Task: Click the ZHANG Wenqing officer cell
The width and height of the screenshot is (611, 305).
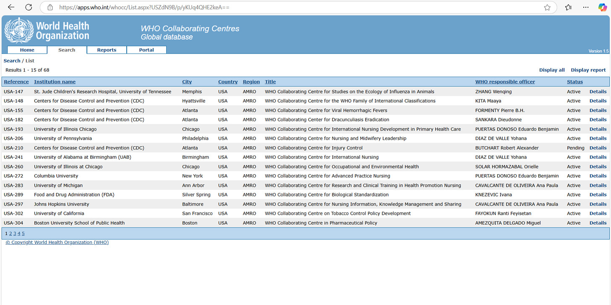Action: [493, 92]
